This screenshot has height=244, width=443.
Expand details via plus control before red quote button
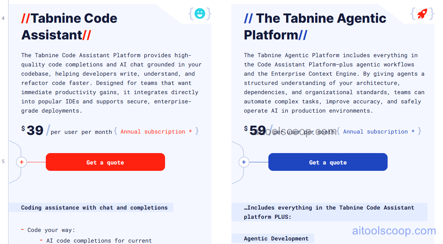pos(22,162)
